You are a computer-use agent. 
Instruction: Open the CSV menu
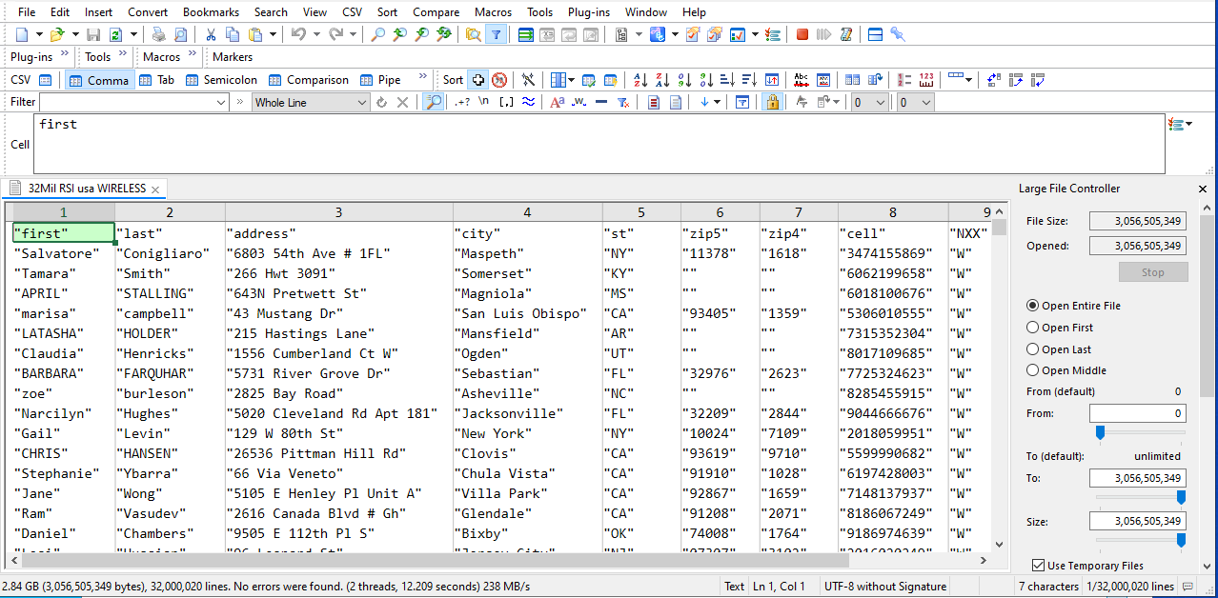(x=353, y=12)
